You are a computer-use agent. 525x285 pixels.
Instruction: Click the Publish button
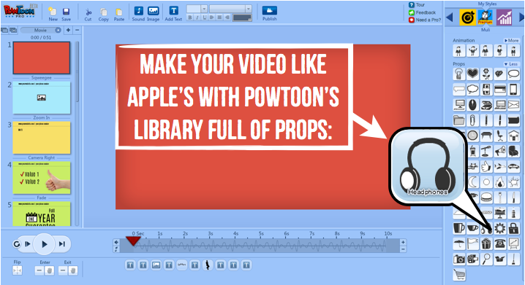pos(270,13)
